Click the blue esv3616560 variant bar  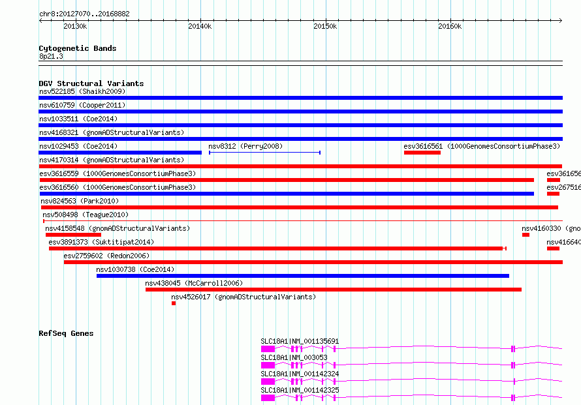[287, 194]
